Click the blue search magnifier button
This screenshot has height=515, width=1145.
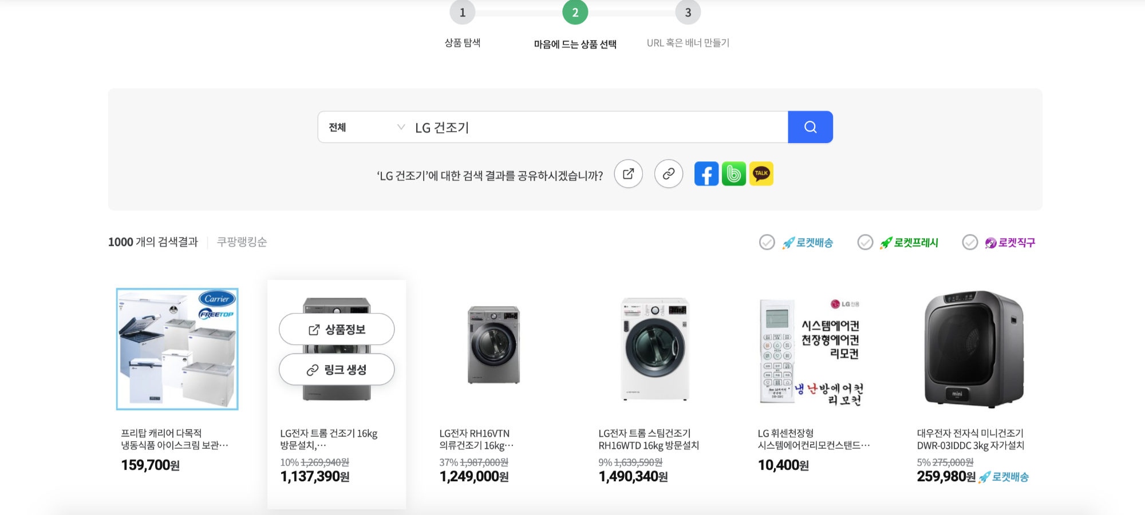coord(810,127)
